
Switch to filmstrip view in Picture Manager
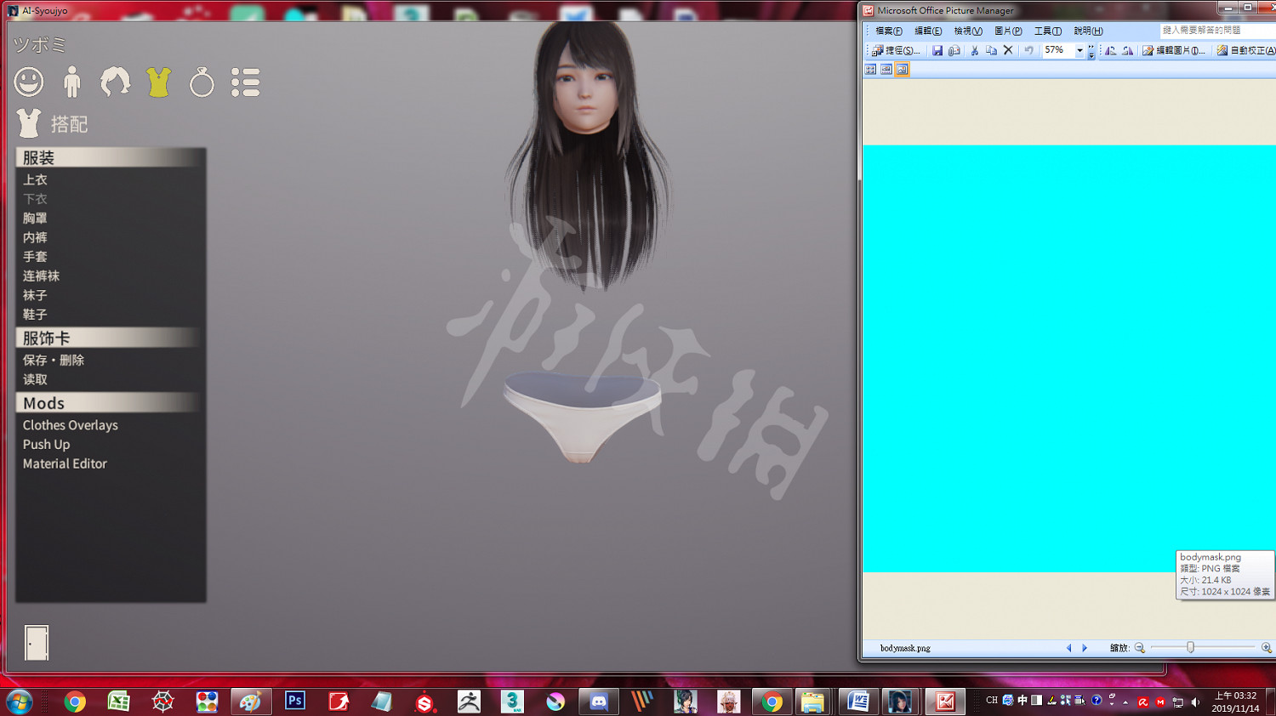click(x=886, y=70)
